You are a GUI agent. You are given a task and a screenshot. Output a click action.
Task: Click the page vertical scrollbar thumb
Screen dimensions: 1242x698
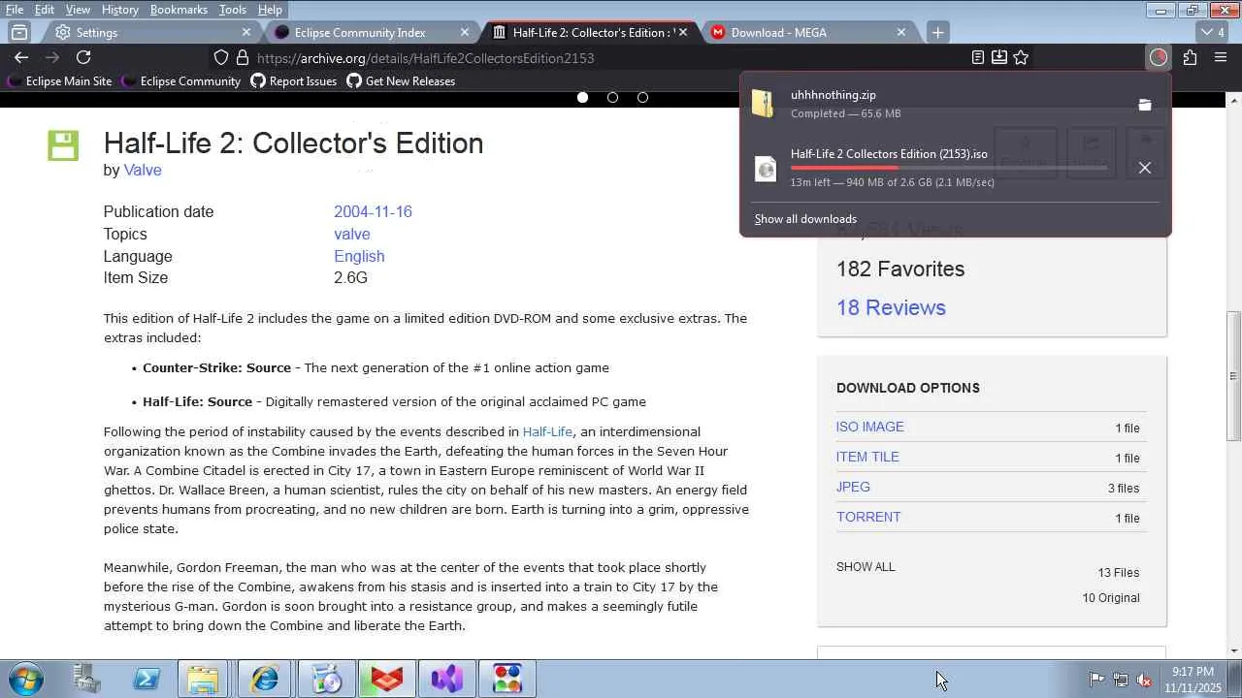[1233, 375]
